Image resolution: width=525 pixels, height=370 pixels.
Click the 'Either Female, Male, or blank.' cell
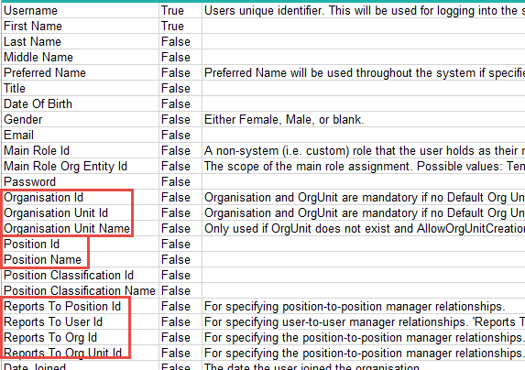(364, 119)
